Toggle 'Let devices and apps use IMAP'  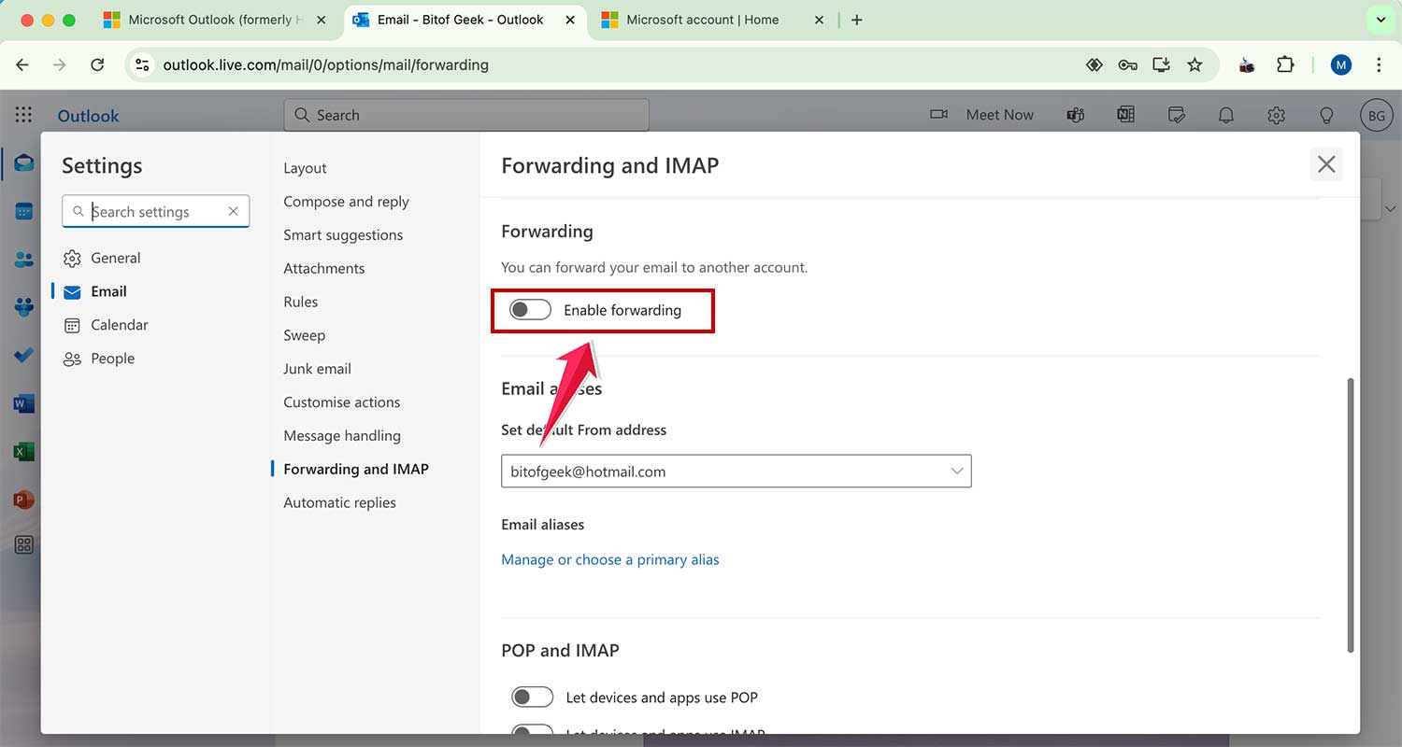532,734
